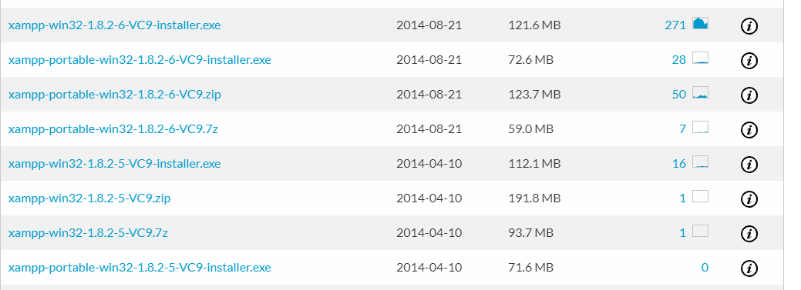This screenshot has width=801, height=290.
Task: Open xampp-win32-1.8.2-5-VC9.7z link
Action: pos(88,233)
